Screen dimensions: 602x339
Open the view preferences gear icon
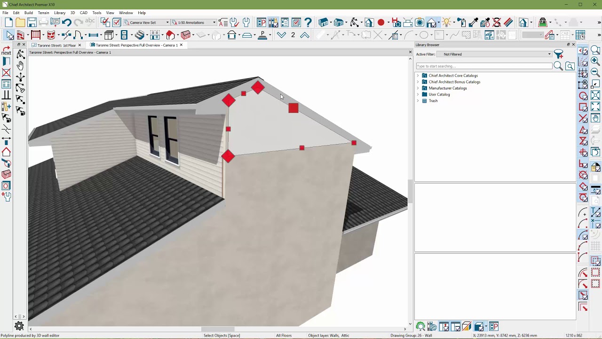click(x=19, y=326)
